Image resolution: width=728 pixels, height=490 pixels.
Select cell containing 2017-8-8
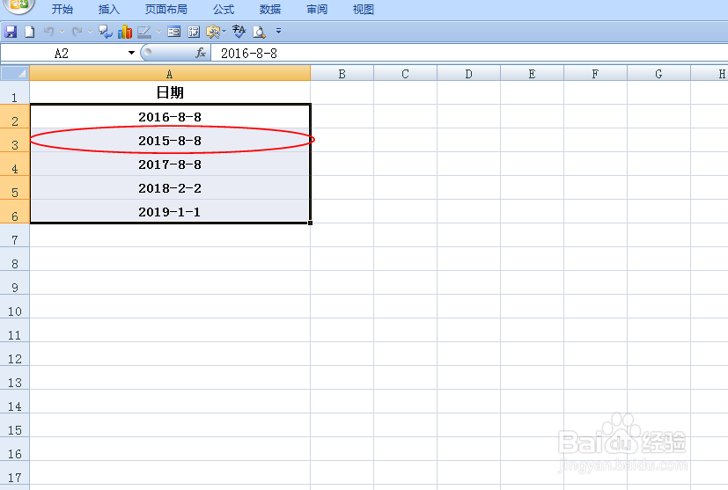170,165
